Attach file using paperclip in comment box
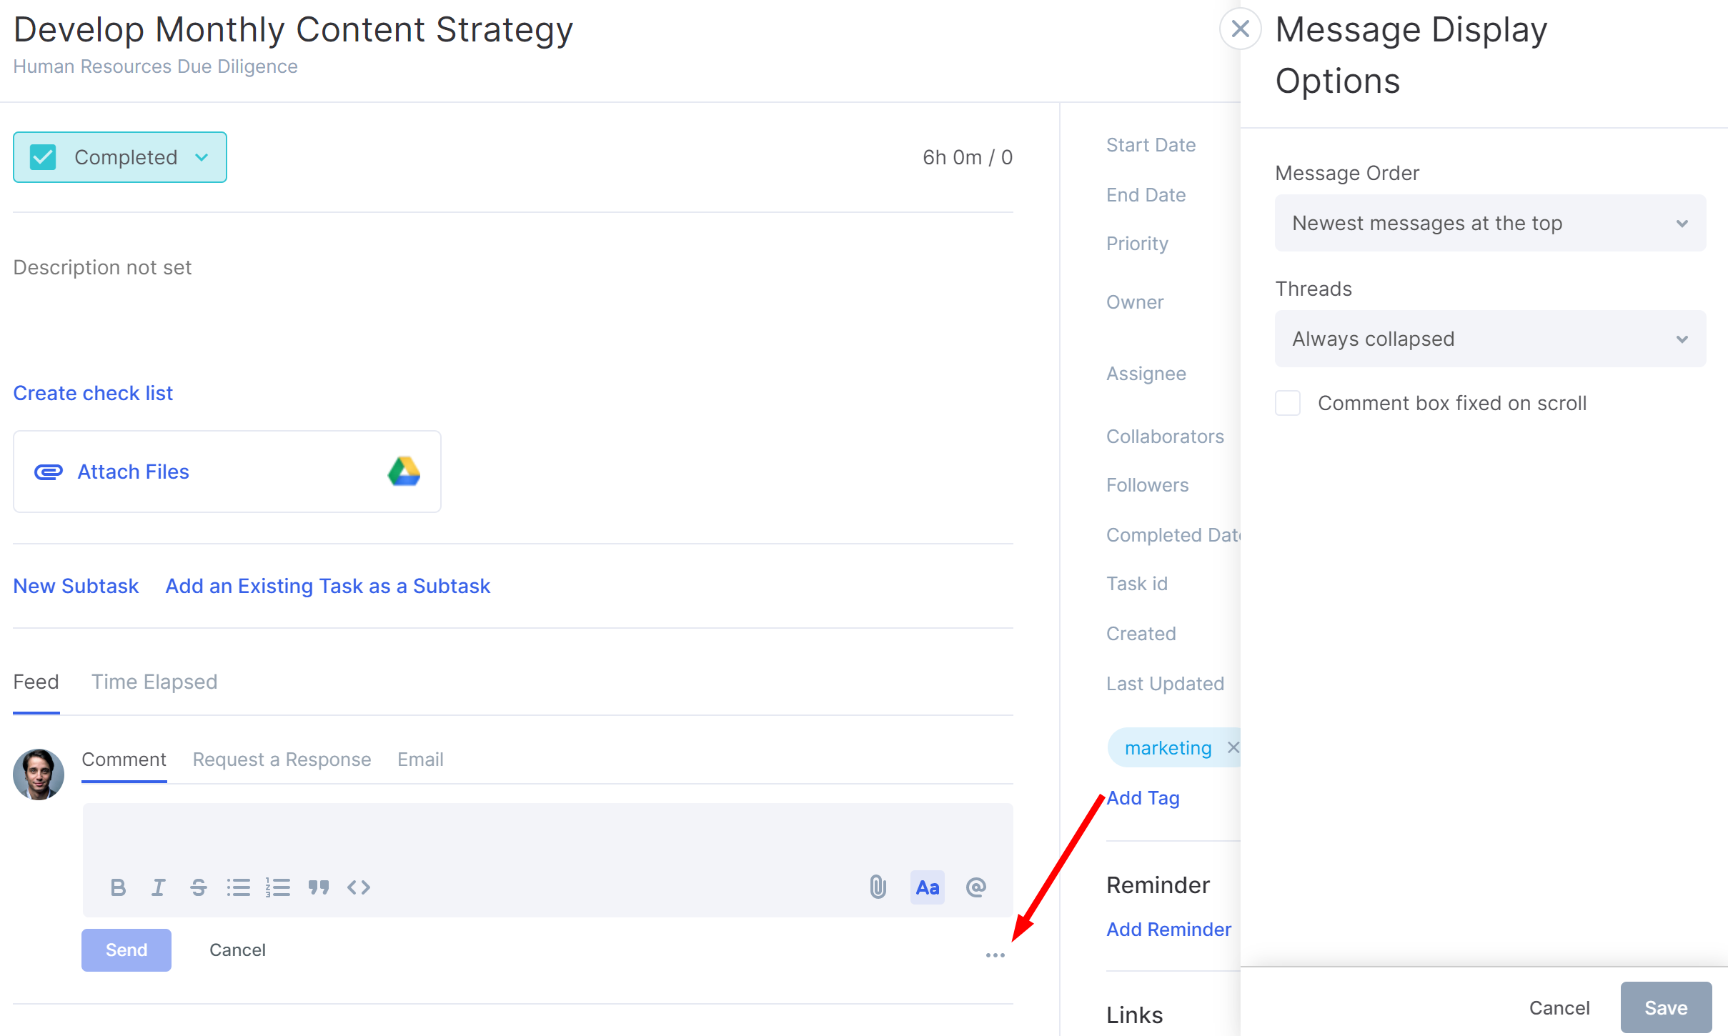This screenshot has height=1036, width=1728. 878,887
